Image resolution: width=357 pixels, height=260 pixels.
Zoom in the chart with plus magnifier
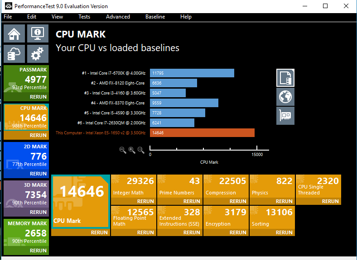[132, 150]
